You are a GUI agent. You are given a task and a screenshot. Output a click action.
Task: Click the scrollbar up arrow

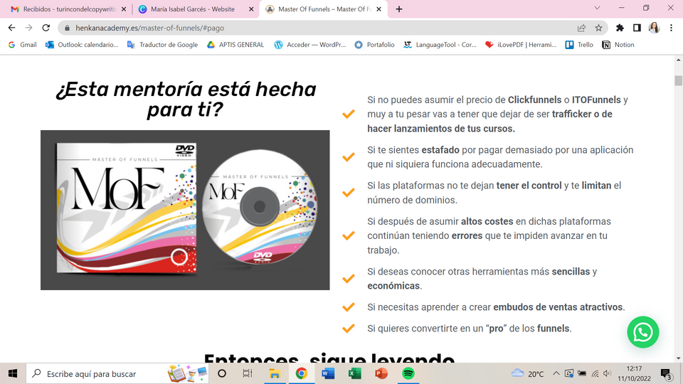click(x=678, y=60)
